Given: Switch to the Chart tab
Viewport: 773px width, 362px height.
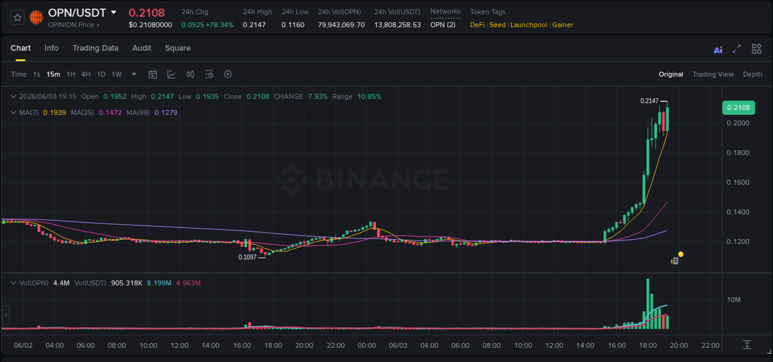Looking at the screenshot, I should 20,48.
